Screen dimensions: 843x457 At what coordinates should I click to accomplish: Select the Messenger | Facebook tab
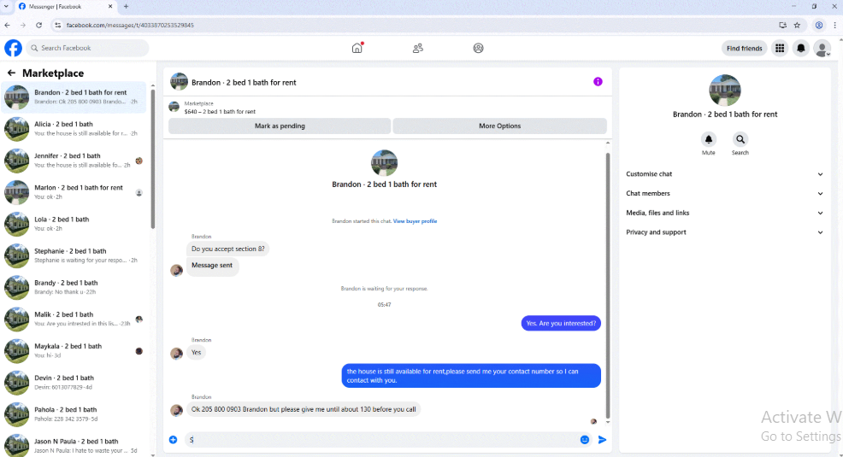tap(64, 7)
